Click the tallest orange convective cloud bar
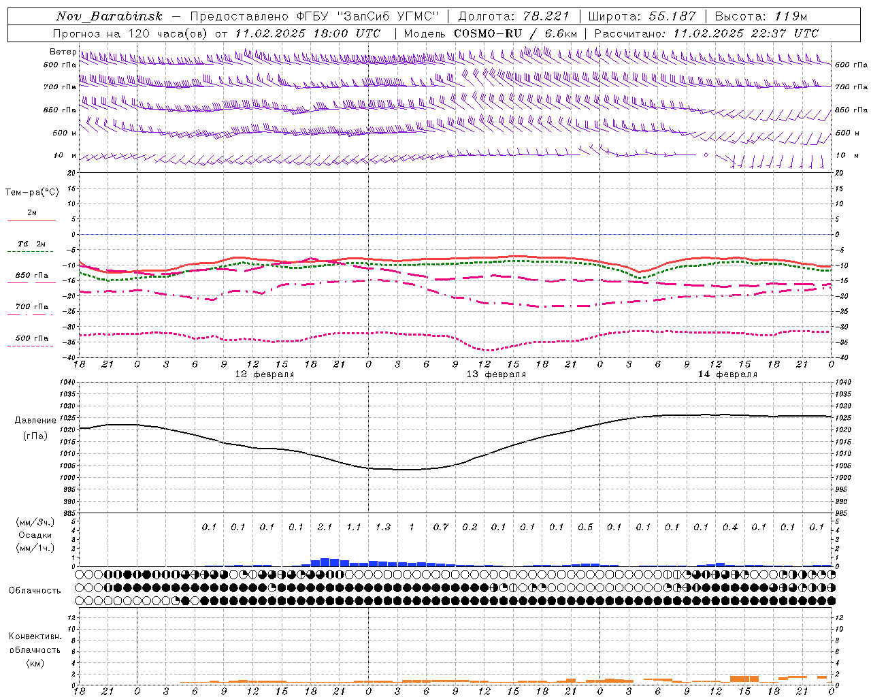This screenshot has height=697, width=871. [x=744, y=679]
